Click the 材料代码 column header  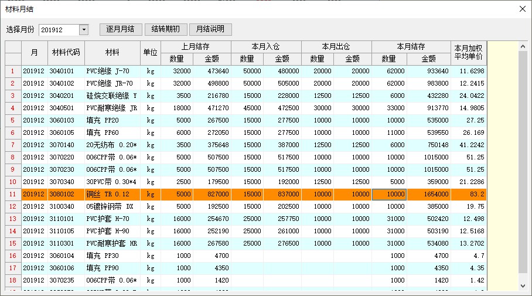tap(66, 53)
